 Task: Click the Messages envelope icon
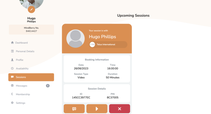coord(12,86)
